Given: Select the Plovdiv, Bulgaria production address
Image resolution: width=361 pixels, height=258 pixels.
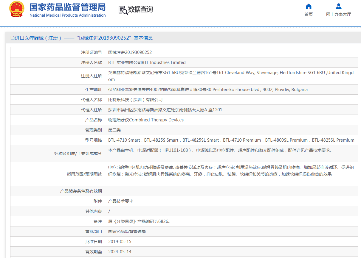Looking at the screenshot, I should click(208, 90).
